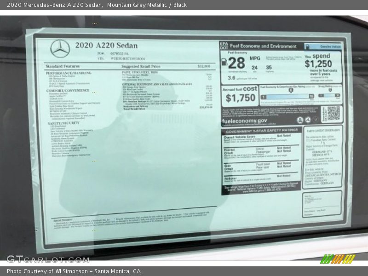Click the 'Fuel Economy and Environment' header

coord(263,46)
